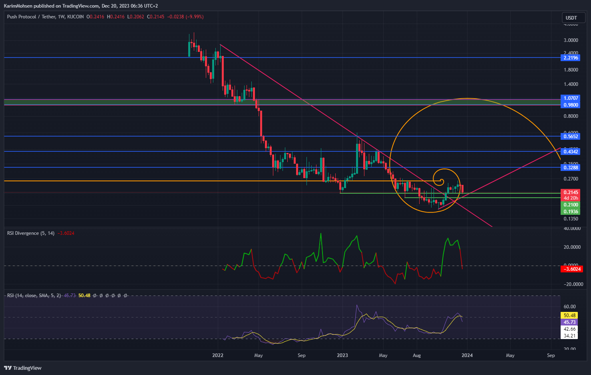Click the 34.21 label on the RSI axis
The width and height of the screenshot is (591, 375).
tap(569, 336)
